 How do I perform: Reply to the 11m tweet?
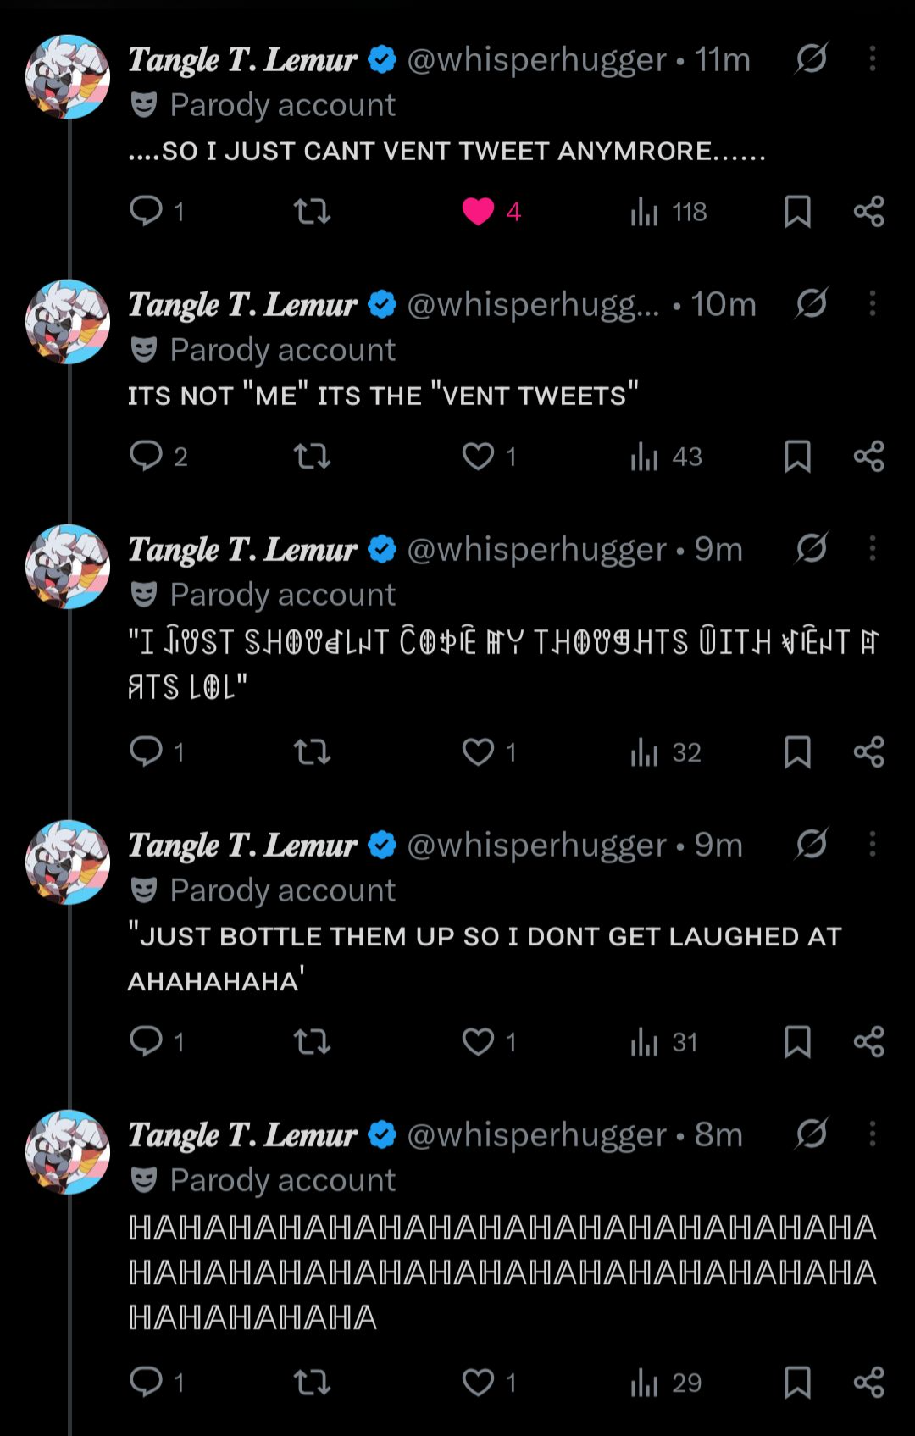pos(147,211)
